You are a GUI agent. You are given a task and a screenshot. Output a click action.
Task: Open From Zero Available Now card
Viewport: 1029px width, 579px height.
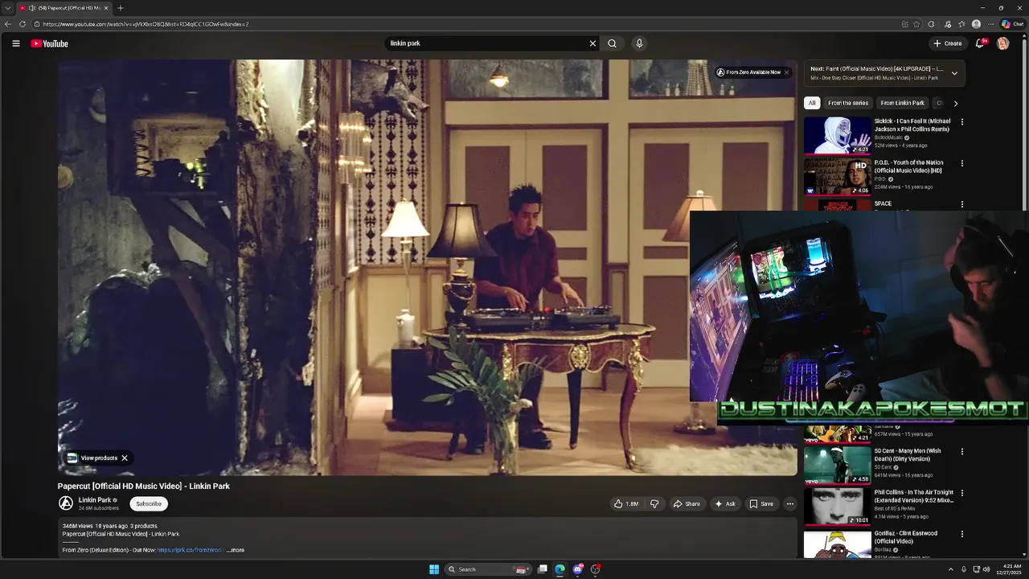pyautogui.click(x=748, y=72)
